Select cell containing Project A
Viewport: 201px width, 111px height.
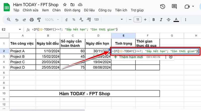(x=23, y=51)
